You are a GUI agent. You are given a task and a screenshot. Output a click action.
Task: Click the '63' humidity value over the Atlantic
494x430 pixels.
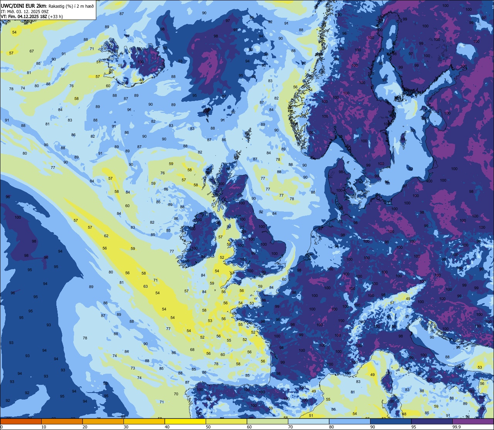tap(145, 287)
